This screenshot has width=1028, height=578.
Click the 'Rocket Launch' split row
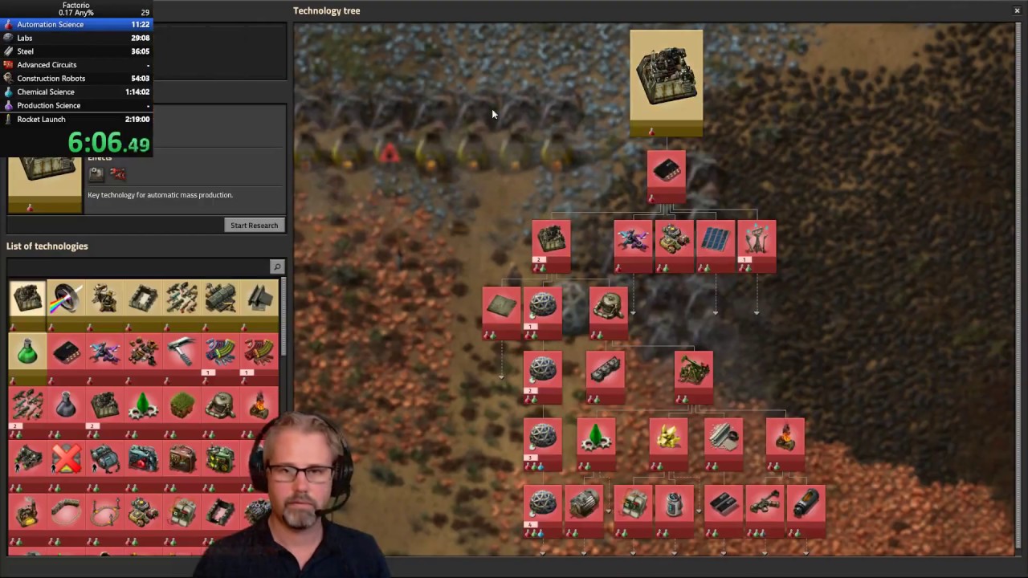(75, 119)
